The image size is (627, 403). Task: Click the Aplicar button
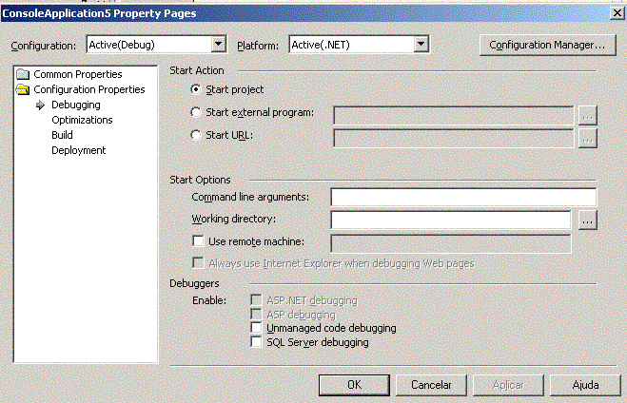click(x=508, y=385)
